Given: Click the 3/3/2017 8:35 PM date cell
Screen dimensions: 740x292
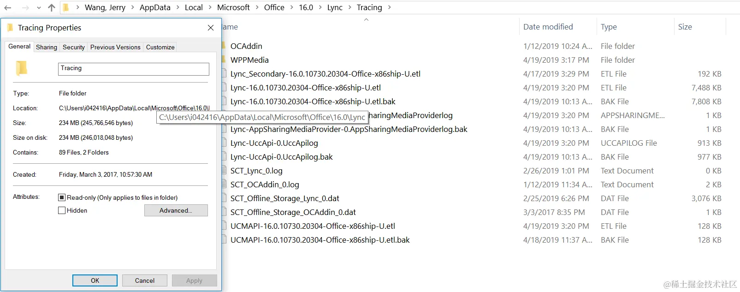Looking at the screenshot, I should coord(554,212).
